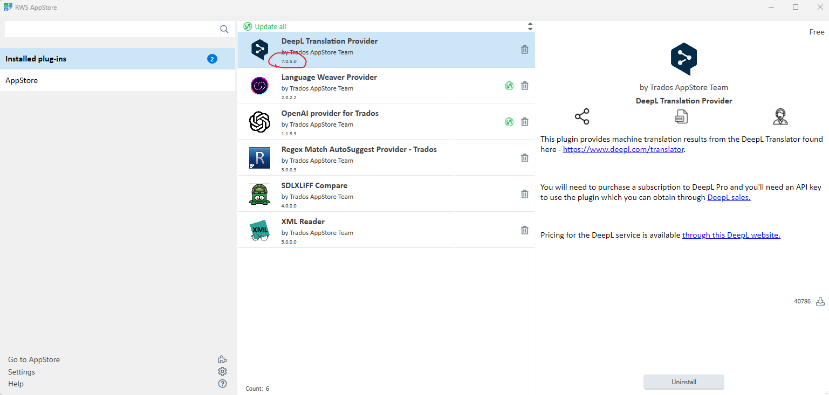Select 'OpenAI provider for Trados' title

(x=330, y=113)
